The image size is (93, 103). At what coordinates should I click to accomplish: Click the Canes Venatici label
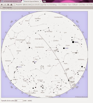39,39
